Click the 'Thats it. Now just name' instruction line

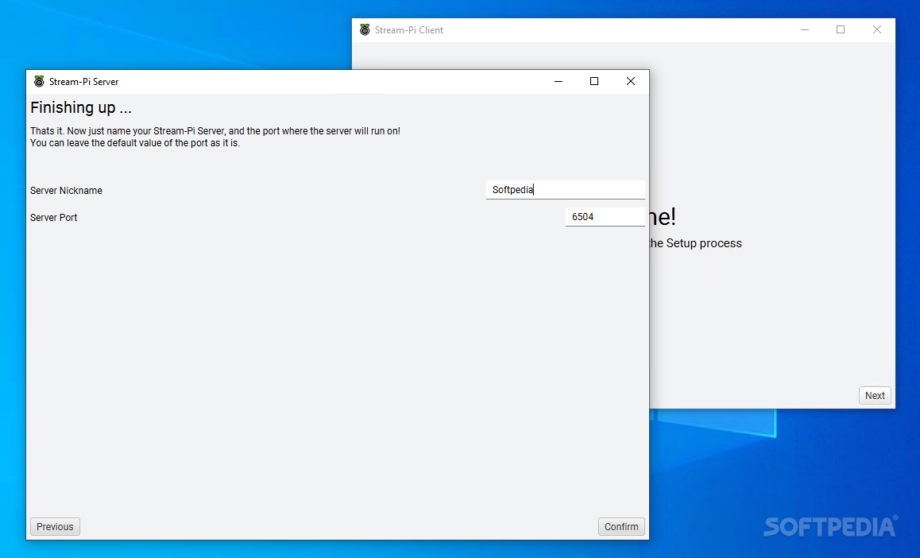click(x=215, y=131)
